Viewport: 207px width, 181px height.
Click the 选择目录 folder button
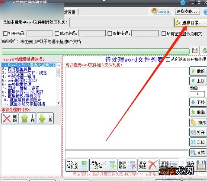[191, 23]
